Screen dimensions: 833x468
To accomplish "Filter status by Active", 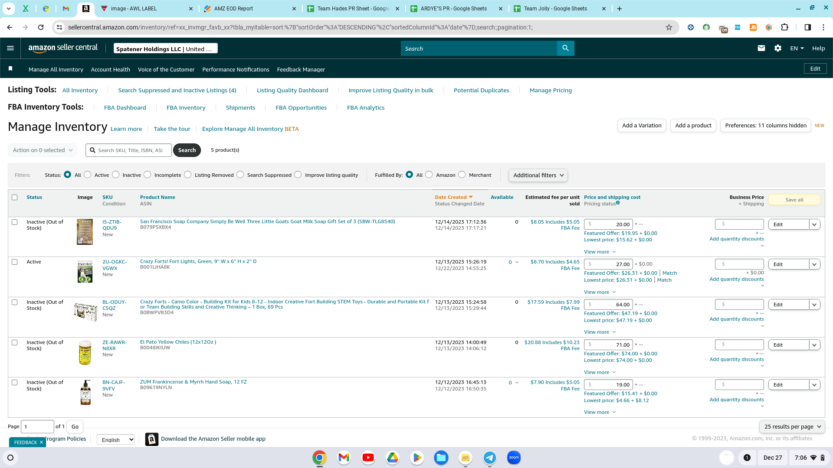I will tap(88, 175).
